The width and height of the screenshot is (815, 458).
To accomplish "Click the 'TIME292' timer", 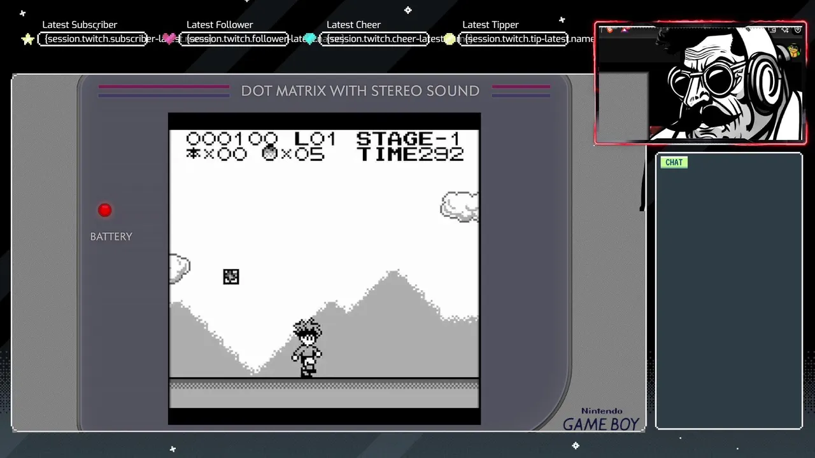I will pos(411,154).
